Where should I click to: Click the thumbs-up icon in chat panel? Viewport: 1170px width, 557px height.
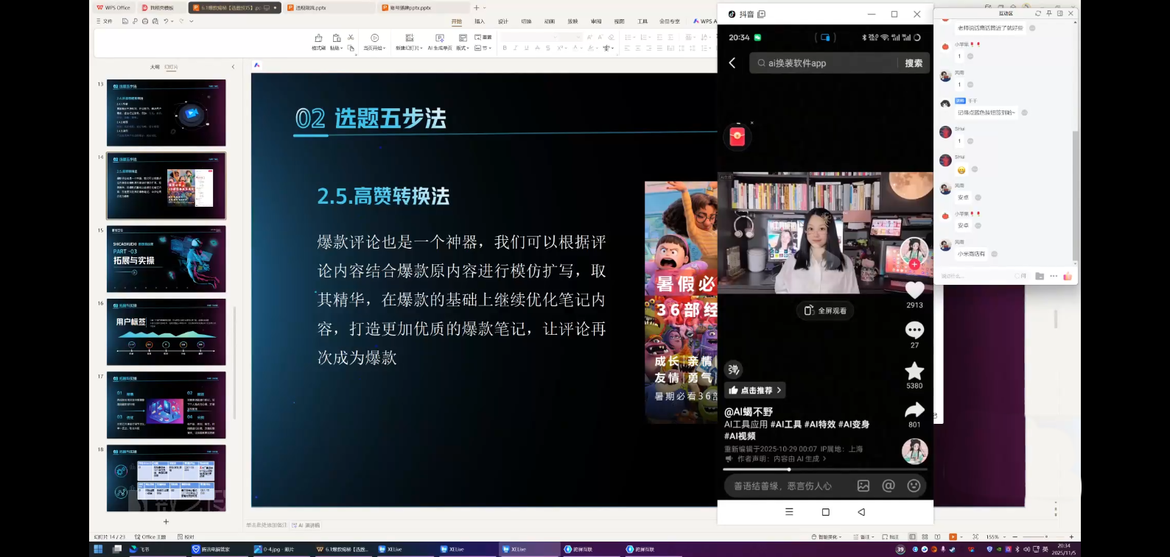tap(1068, 276)
